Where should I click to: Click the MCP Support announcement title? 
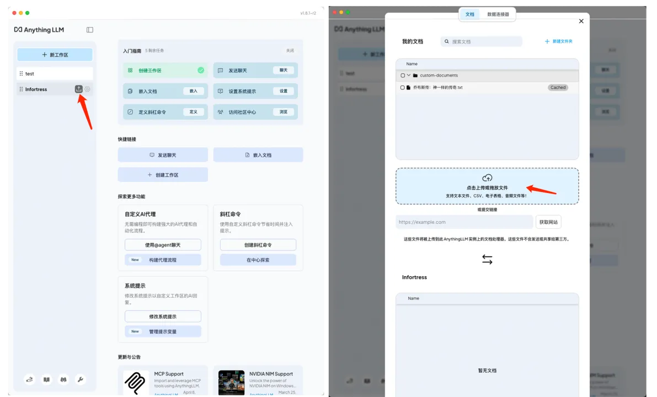pos(168,374)
